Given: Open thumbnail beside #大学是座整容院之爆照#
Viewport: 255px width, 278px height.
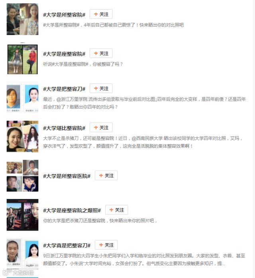Looking at the screenshot, I should (22, 215).
